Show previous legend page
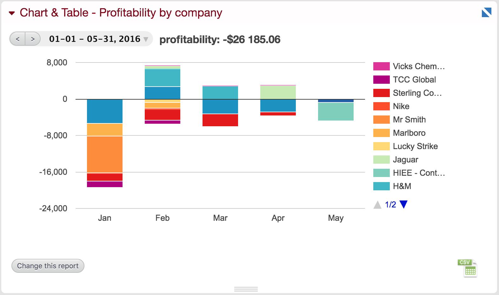 (x=377, y=205)
